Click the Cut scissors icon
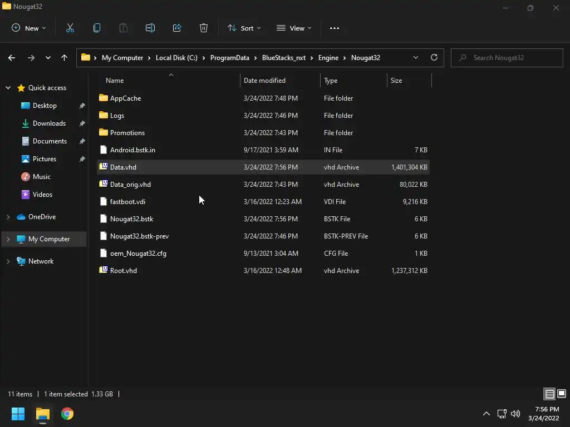Screen dimensions: 570x427 click(70, 28)
